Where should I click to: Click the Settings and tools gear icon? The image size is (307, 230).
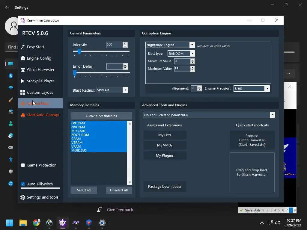coord(23,197)
